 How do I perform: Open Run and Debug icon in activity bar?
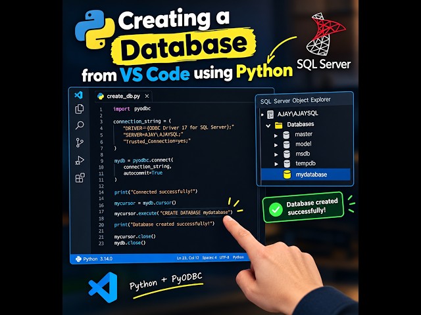tap(80, 160)
